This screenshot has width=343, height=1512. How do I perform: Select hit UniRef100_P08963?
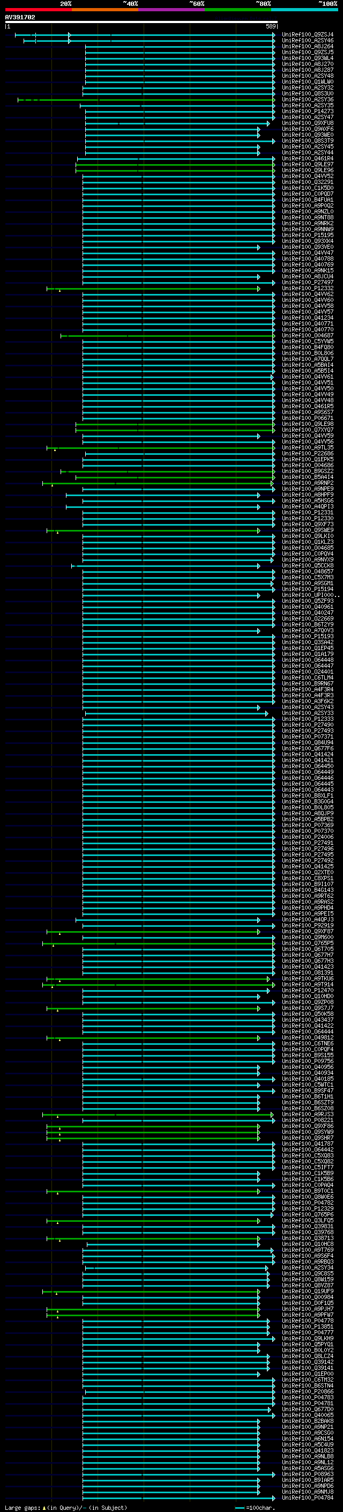pos(308,1474)
